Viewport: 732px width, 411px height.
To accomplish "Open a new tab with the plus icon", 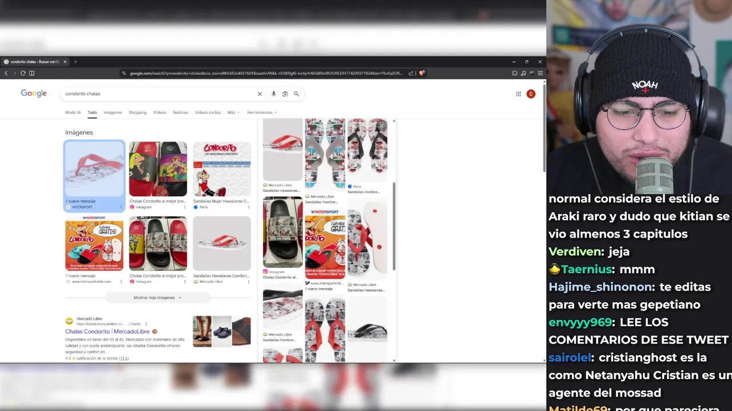I will (75, 62).
